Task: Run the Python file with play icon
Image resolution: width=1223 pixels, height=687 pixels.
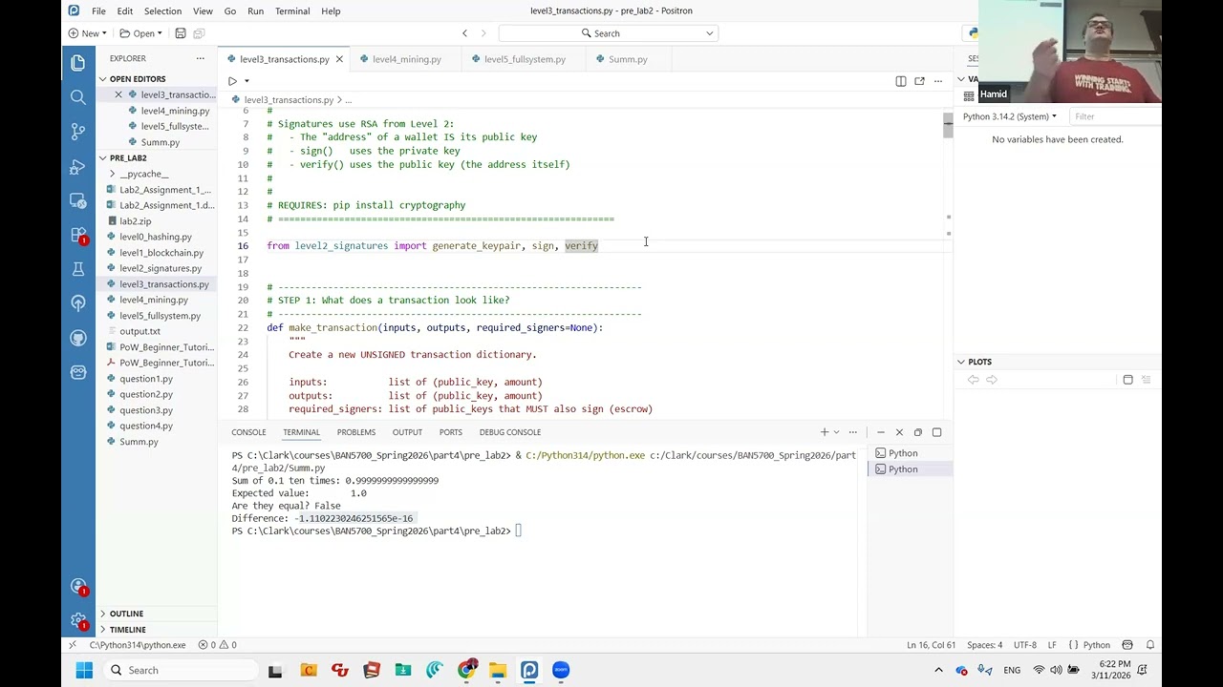Action: coord(232,81)
